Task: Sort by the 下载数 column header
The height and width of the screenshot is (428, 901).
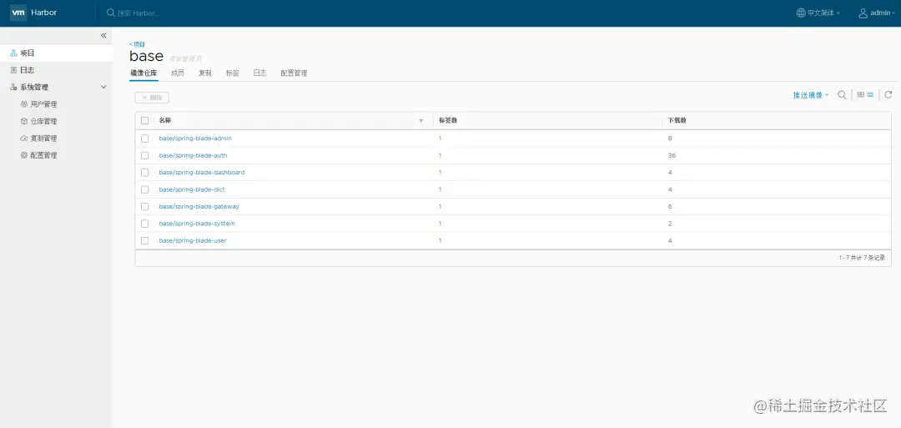Action: click(x=677, y=121)
